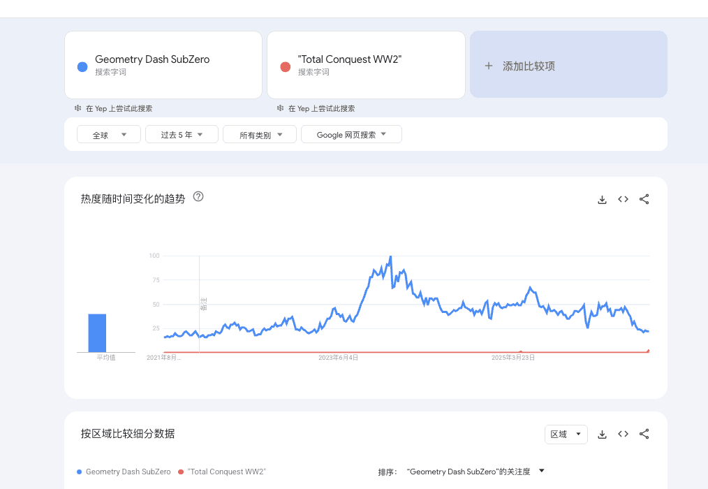Click Yep icon under Total Conquest WW2
This screenshot has height=489, width=708.
pos(281,108)
